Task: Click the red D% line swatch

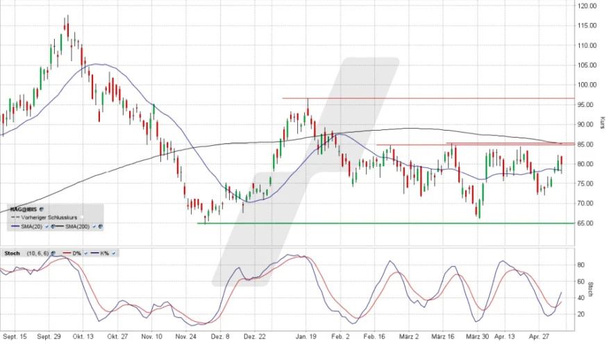Action: [x=67, y=253]
